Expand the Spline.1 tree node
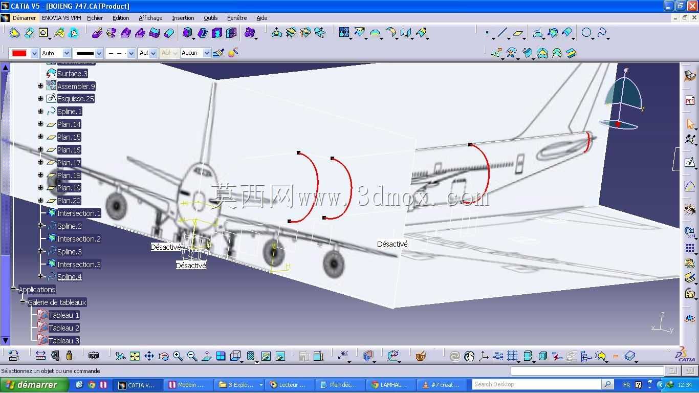Viewport: 699px width, 393px height. 40,112
